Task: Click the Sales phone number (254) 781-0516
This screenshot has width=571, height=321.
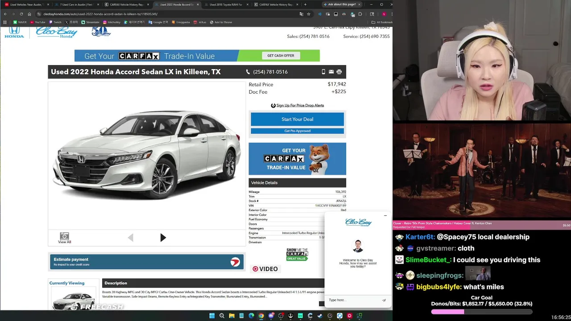Action: click(x=314, y=37)
